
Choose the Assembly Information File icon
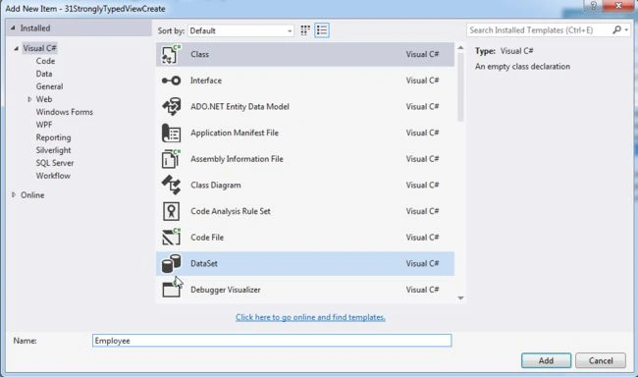pyautogui.click(x=171, y=159)
